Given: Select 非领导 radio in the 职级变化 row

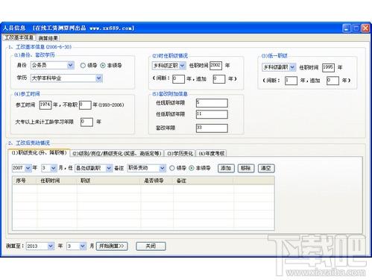Looking at the screenshot, I should [x=200, y=168].
